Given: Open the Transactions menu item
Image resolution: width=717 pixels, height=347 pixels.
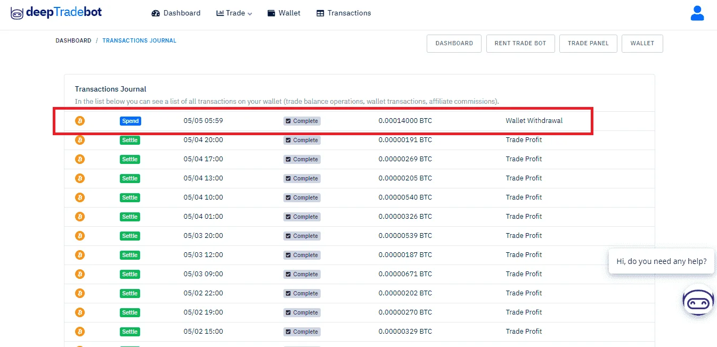Looking at the screenshot, I should pos(344,13).
